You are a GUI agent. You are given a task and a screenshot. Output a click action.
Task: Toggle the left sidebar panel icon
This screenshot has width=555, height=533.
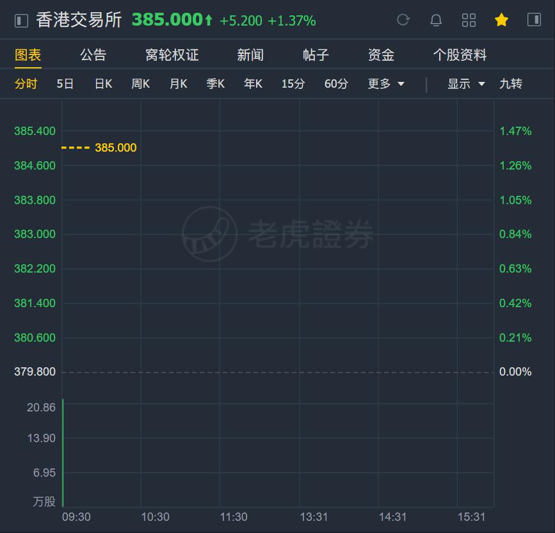21,20
